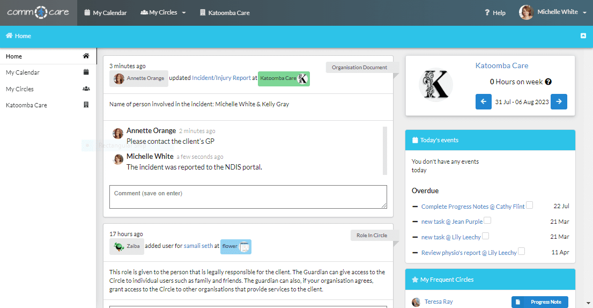Click the comments scrollbar in the incident post
Screen dimensions: 593x308
click(x=384, y=151)
